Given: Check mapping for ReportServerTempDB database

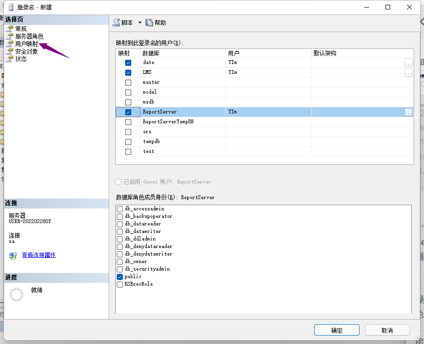Looking at the screenshot, I should (x=128, y=122).
